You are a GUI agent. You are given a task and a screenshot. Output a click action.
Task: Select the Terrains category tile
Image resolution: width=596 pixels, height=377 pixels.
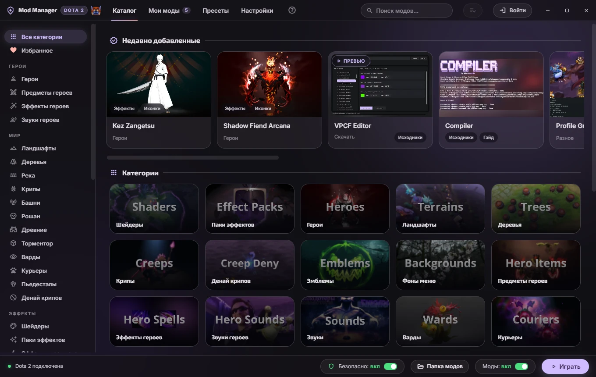click(x=440, y=209)
